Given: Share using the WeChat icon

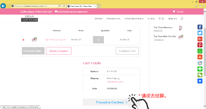Looking at the screenshot, I should [x=200, y=75].
